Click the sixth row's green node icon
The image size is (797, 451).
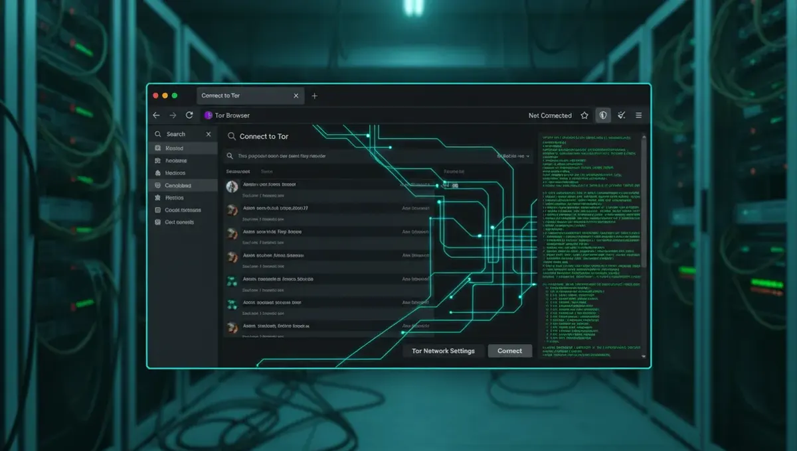(x=232, y=304)
